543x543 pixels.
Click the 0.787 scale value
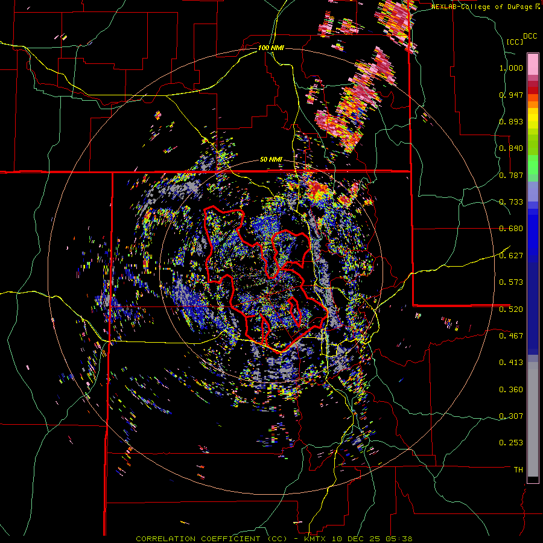(511, 175)
